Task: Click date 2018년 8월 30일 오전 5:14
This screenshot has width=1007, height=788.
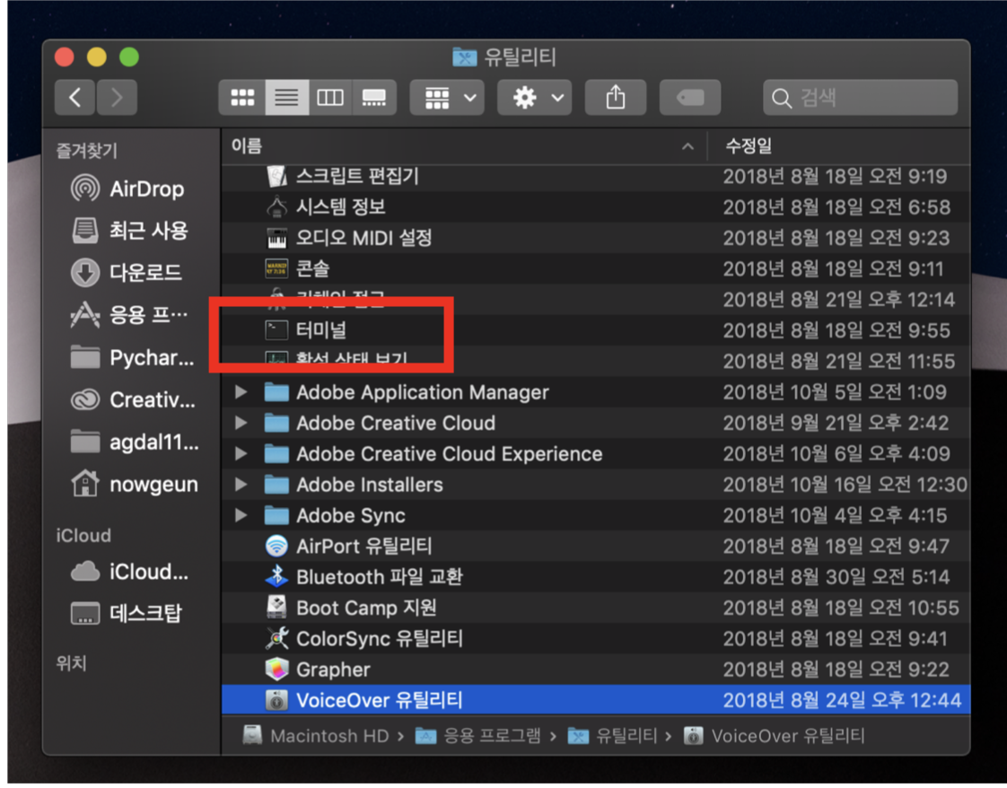Action: (836, 577)
